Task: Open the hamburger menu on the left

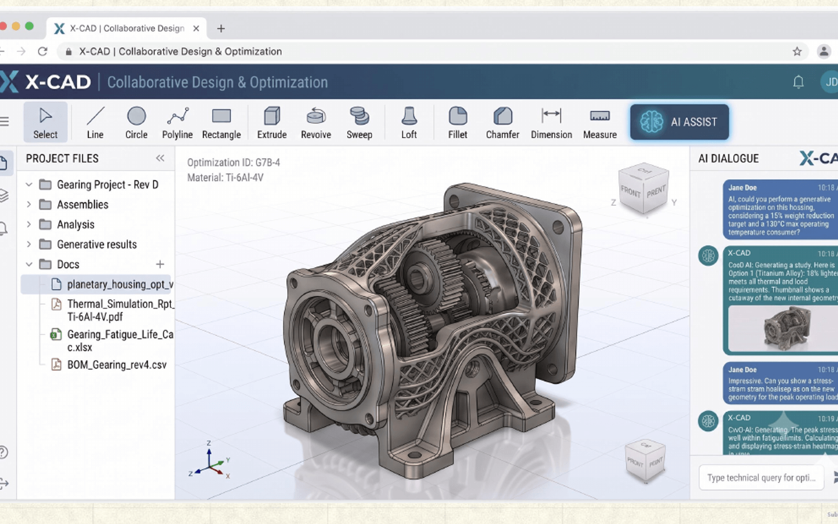Action: (x=5, y=122)
